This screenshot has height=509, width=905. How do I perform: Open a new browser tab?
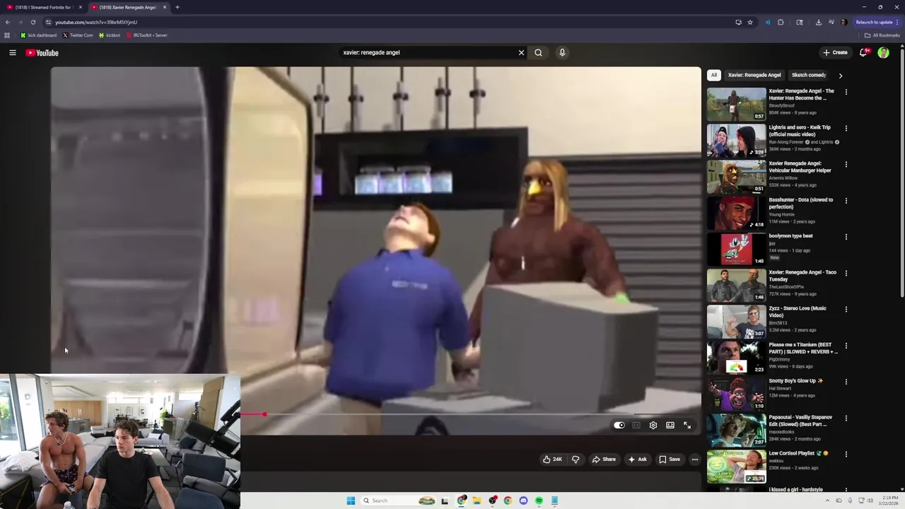[177, 7]
